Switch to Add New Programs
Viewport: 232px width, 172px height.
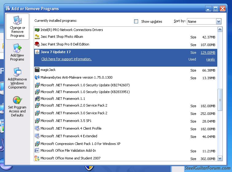point(17,53)
